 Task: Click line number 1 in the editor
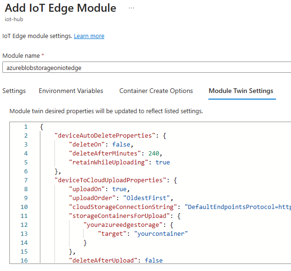point(26,127)
